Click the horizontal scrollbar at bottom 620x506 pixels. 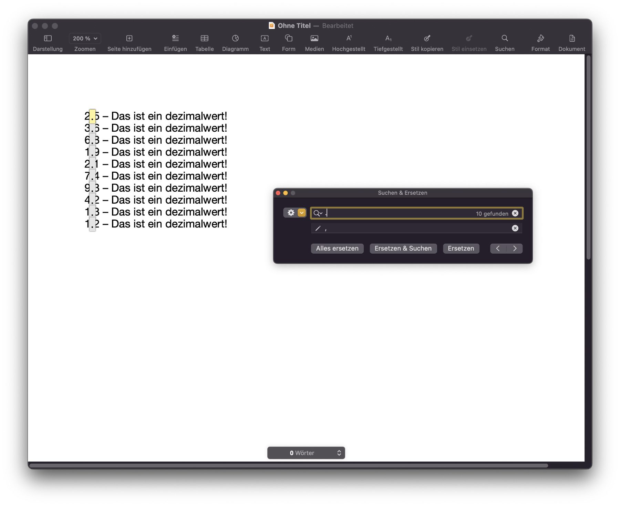(x=289, y=465)
